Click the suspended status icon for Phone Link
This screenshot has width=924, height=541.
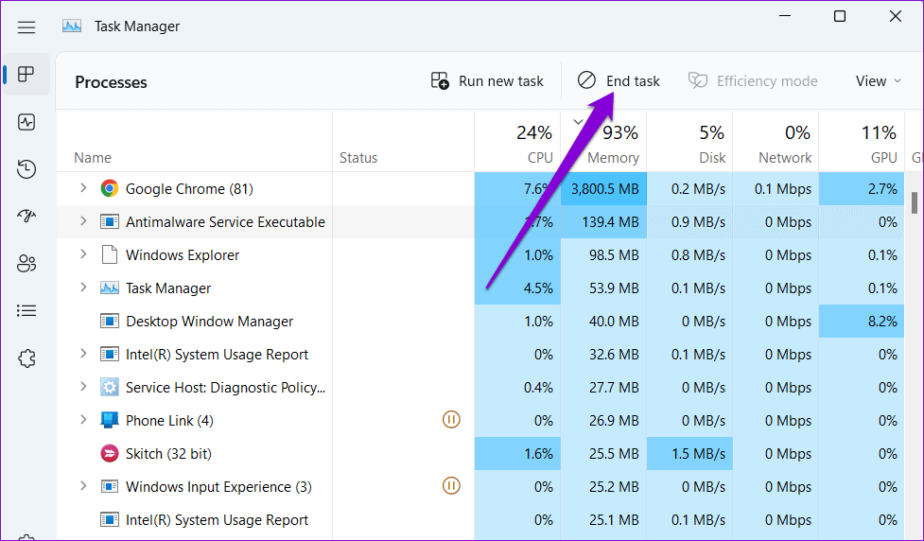(451, 420)
